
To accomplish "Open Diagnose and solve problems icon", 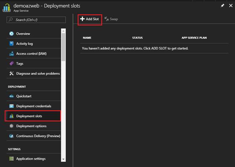I will [11, 73].
